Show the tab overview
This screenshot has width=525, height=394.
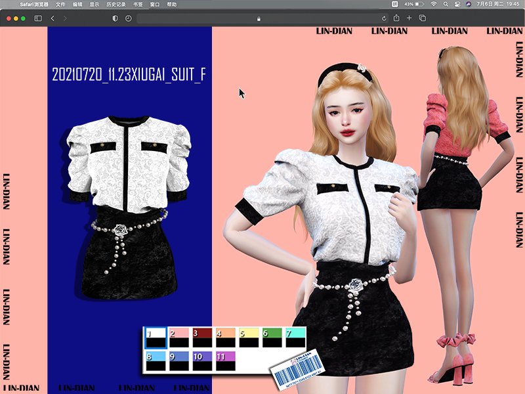click(423, 18)
